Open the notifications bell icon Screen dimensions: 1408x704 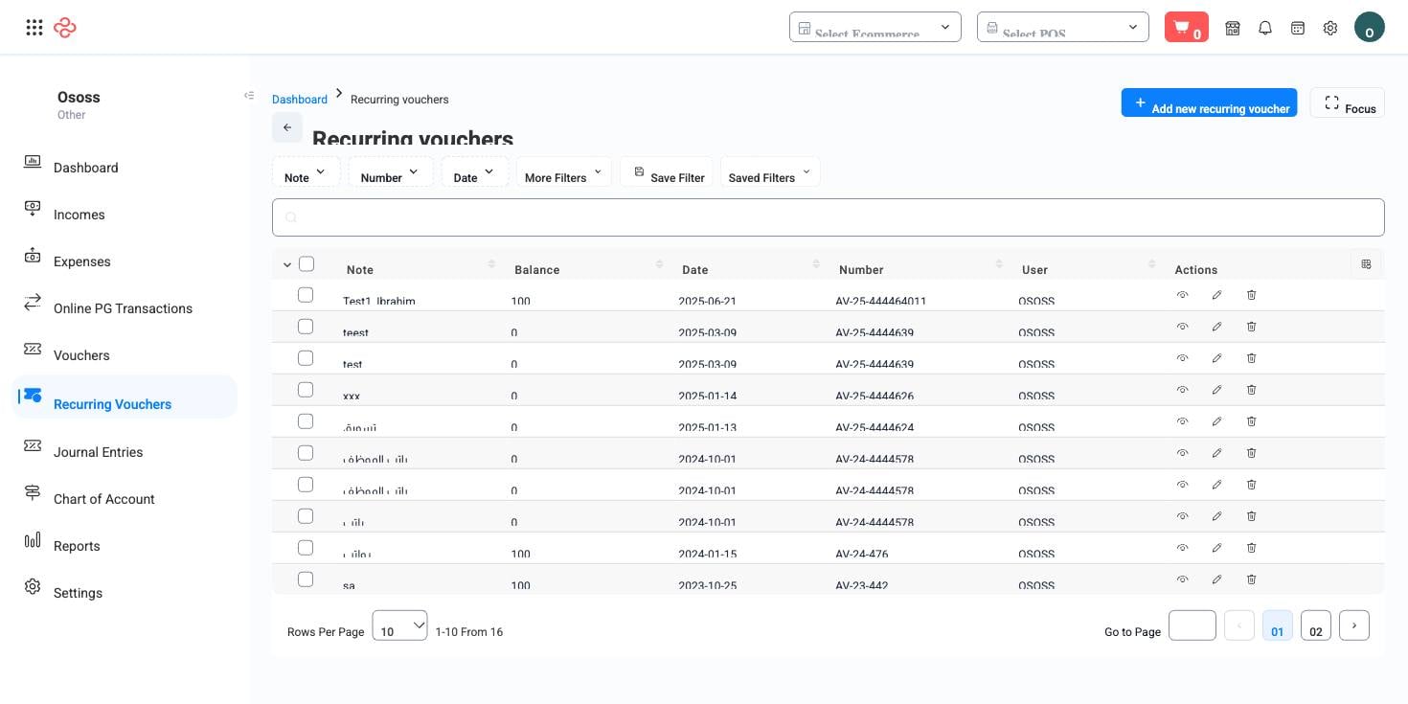click(1265, 28)
